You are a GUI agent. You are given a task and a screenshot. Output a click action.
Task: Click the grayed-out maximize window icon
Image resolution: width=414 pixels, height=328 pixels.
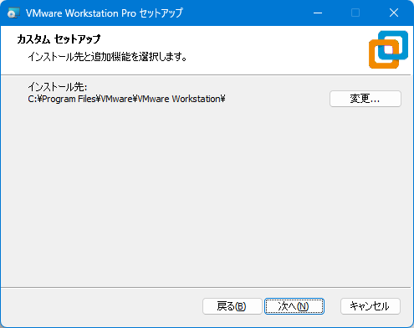click(355, 13)
